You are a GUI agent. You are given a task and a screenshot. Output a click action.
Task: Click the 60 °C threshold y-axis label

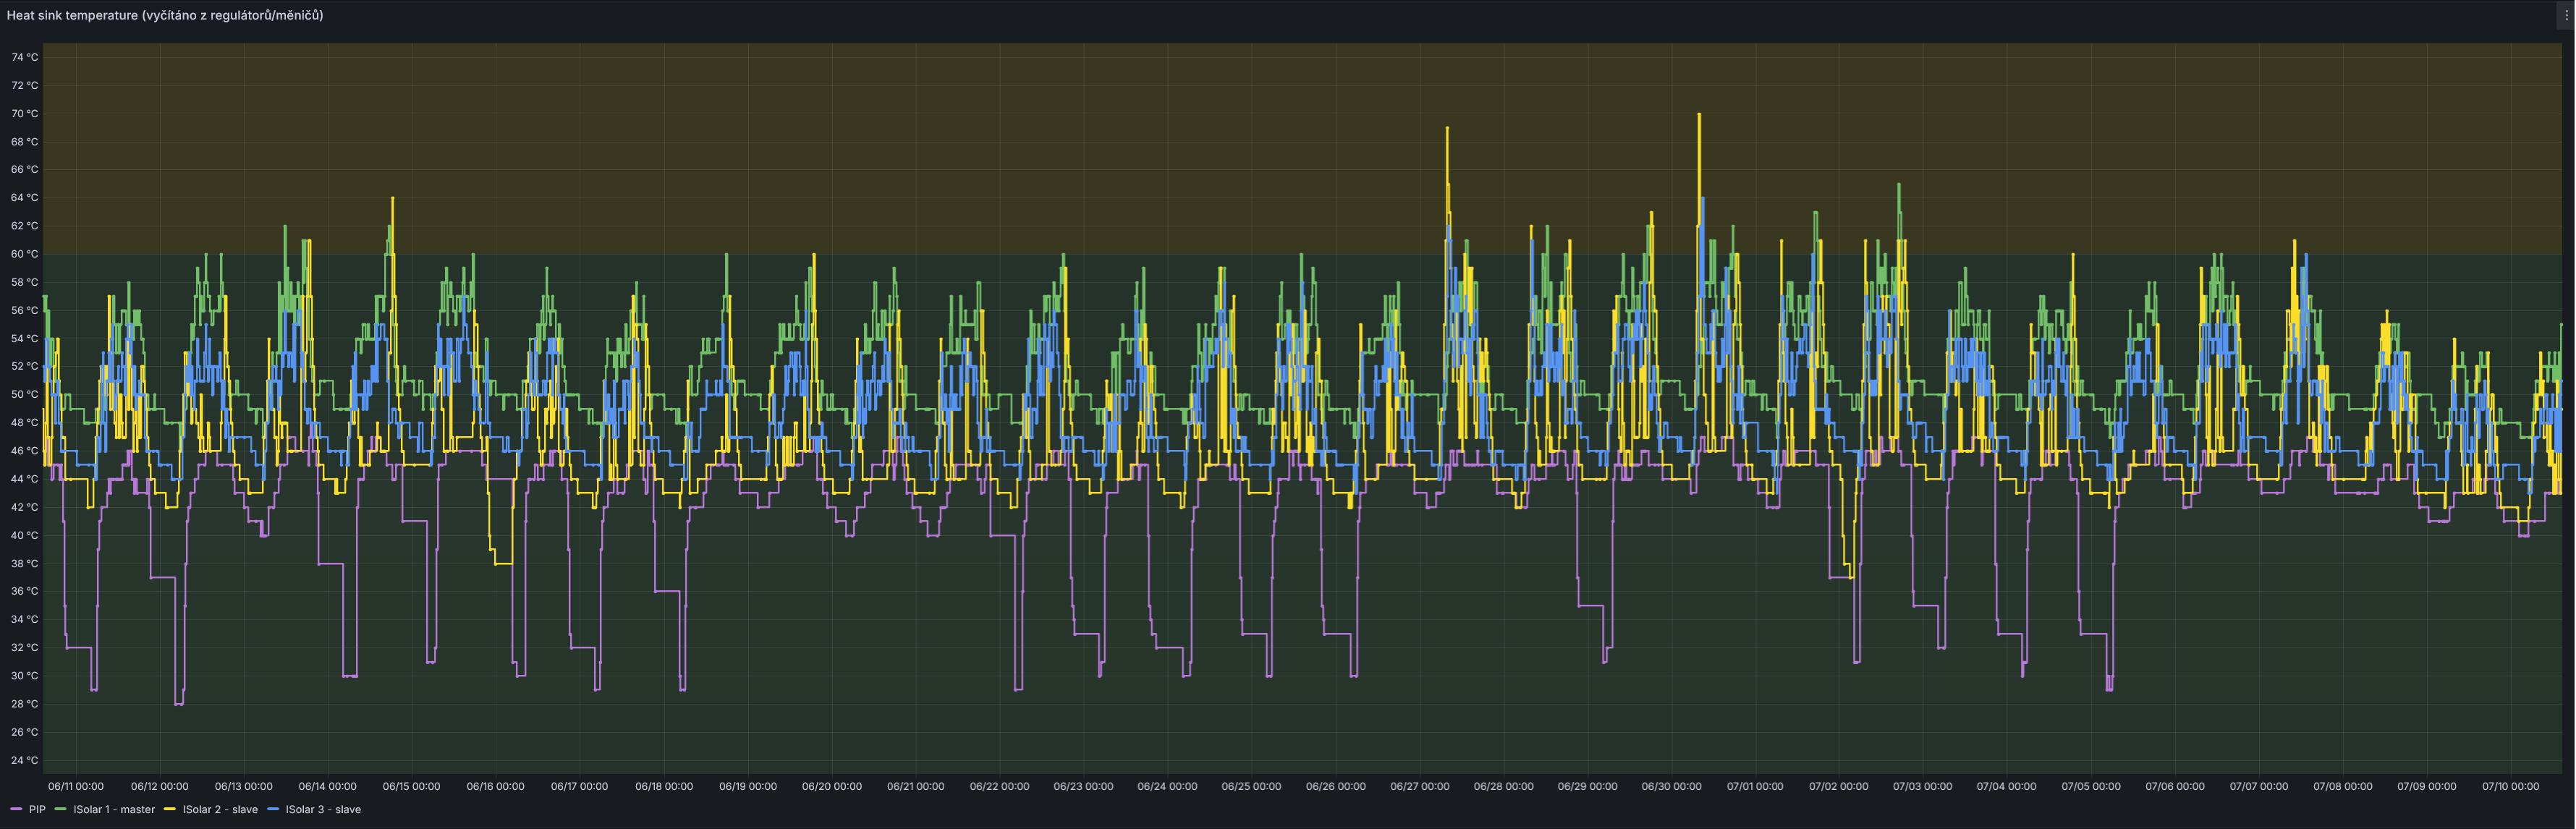(24, 254)
